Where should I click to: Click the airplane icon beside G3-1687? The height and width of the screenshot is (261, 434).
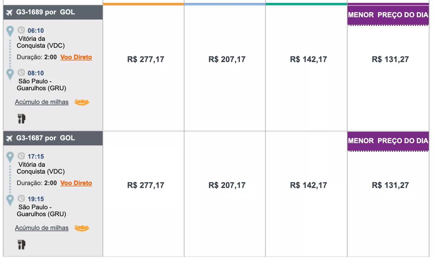click(x=10, y=139)
